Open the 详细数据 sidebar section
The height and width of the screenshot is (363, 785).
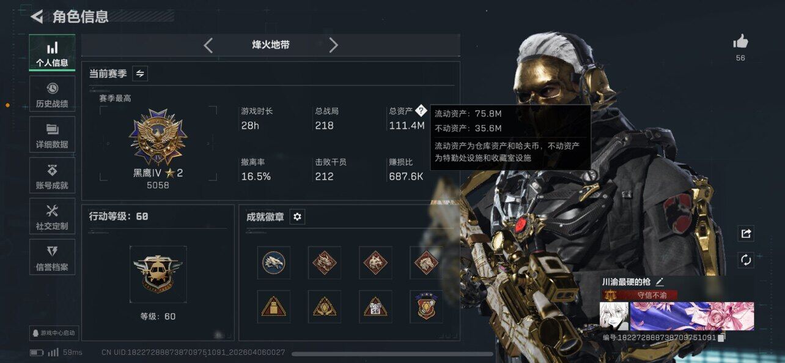(x=52, y=135)
